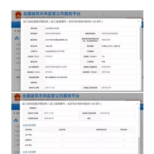
Task: Select organization code 789633752
Action: coord(106,40)
